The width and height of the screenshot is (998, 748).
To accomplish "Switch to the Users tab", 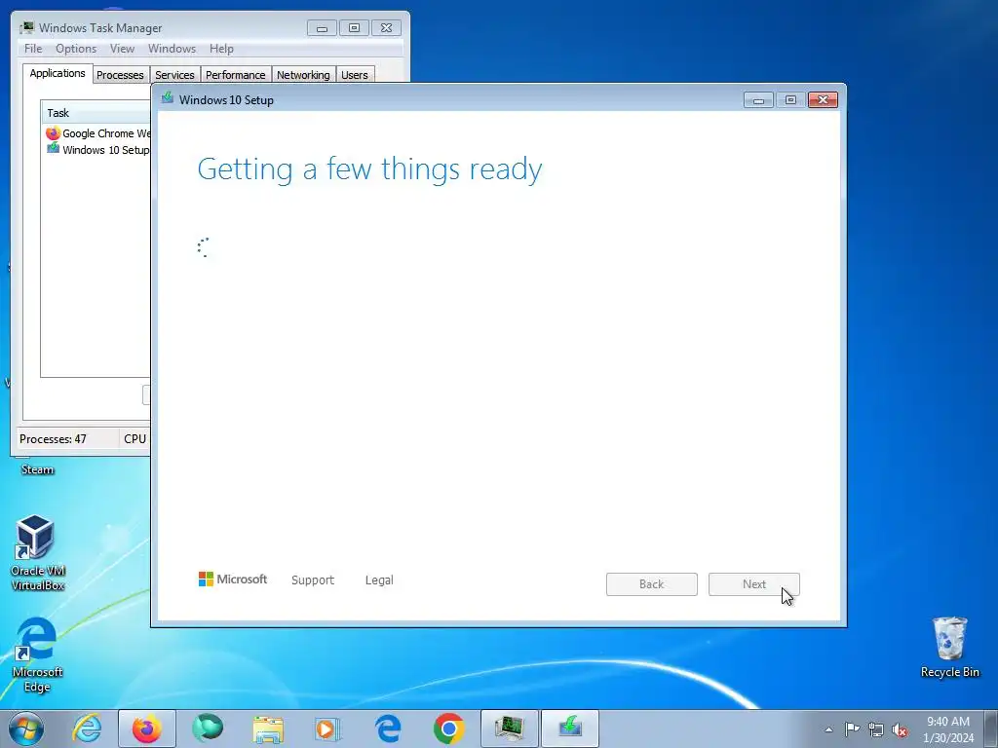I will 355,75.
